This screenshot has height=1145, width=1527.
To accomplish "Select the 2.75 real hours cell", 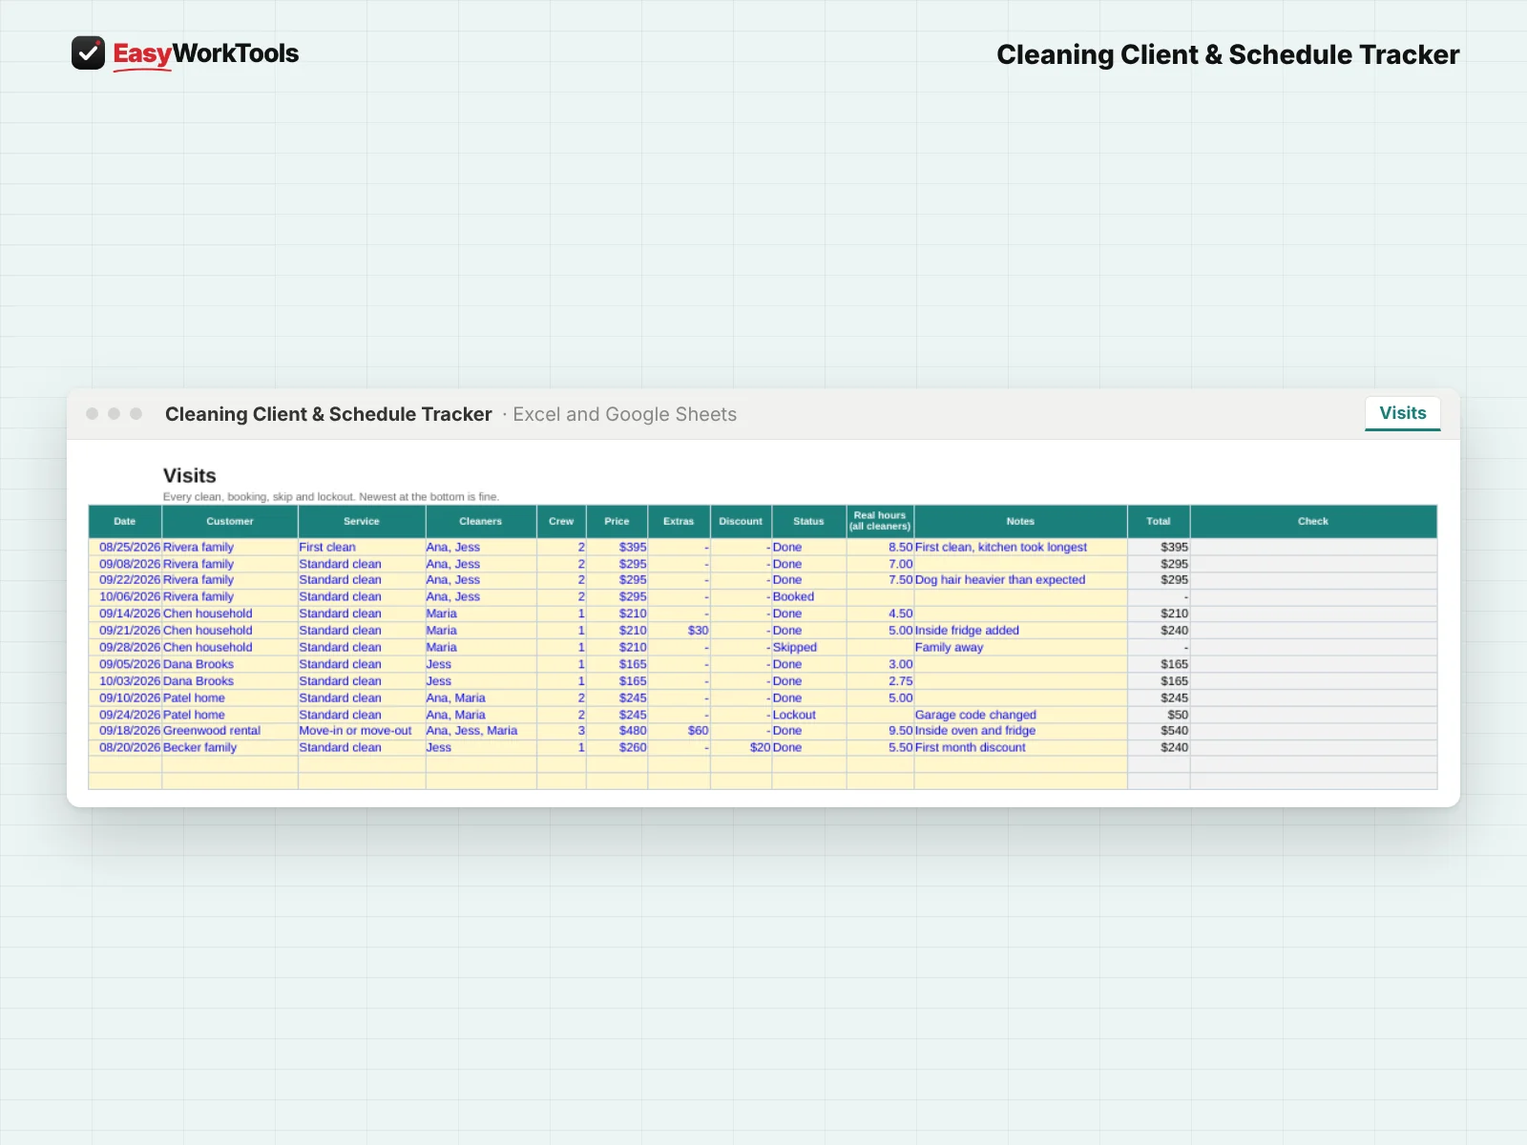I will [880, 681].
